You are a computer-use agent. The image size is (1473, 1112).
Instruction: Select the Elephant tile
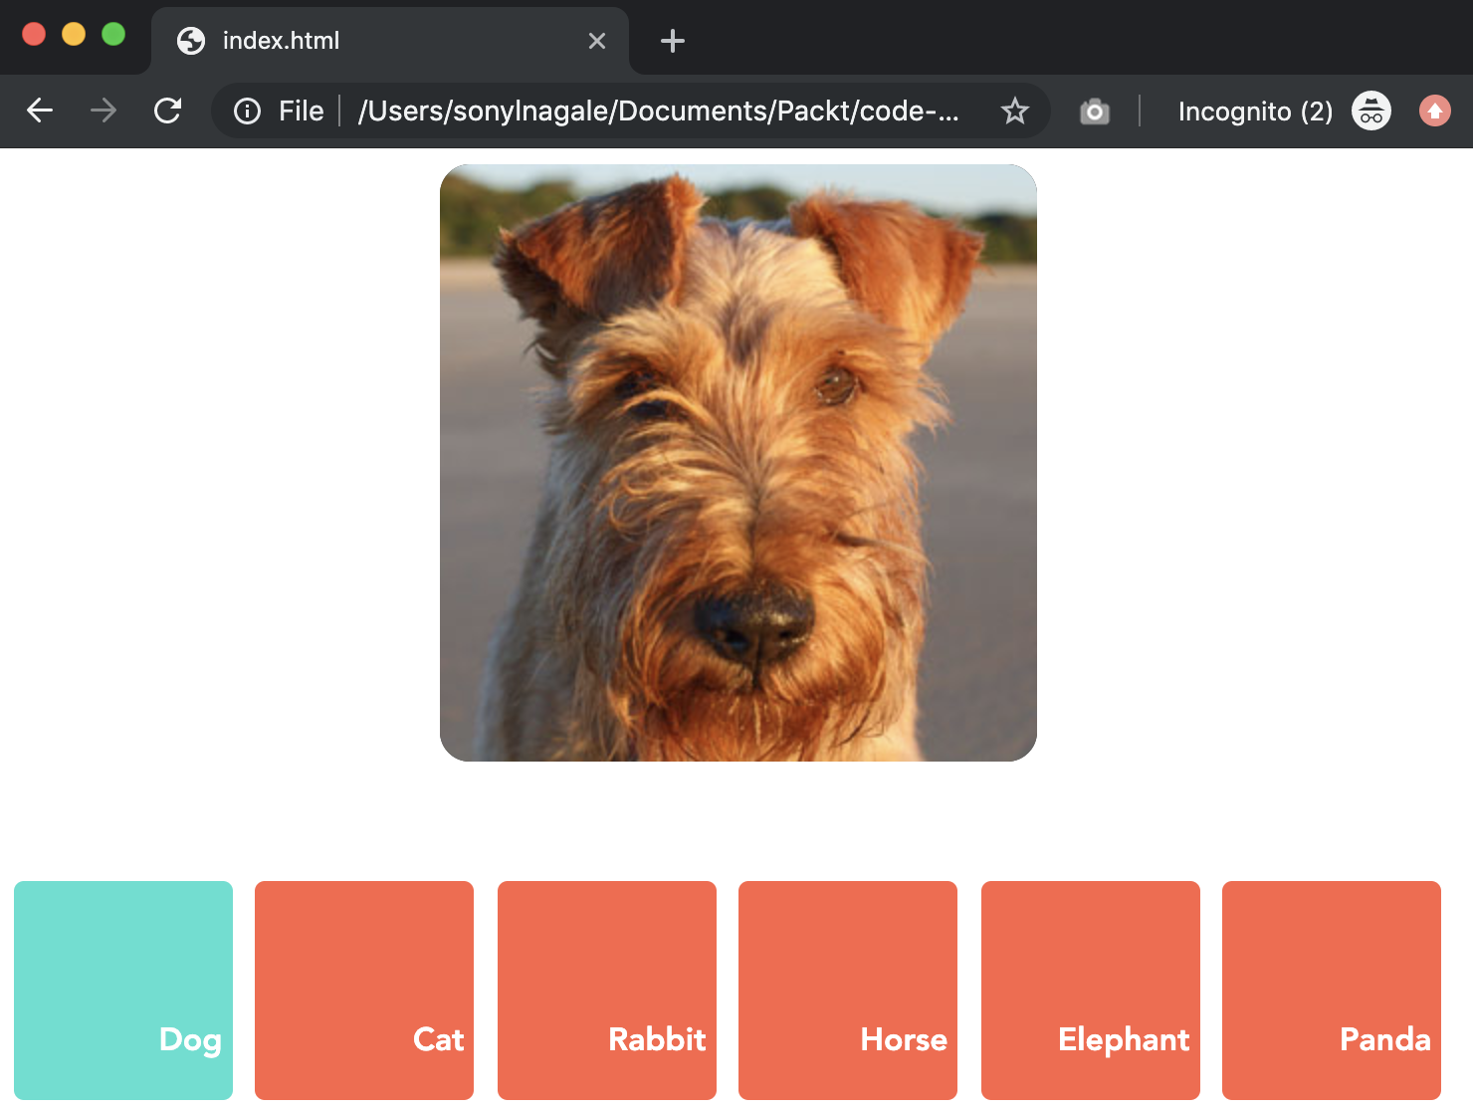[x=1091, y=990]
